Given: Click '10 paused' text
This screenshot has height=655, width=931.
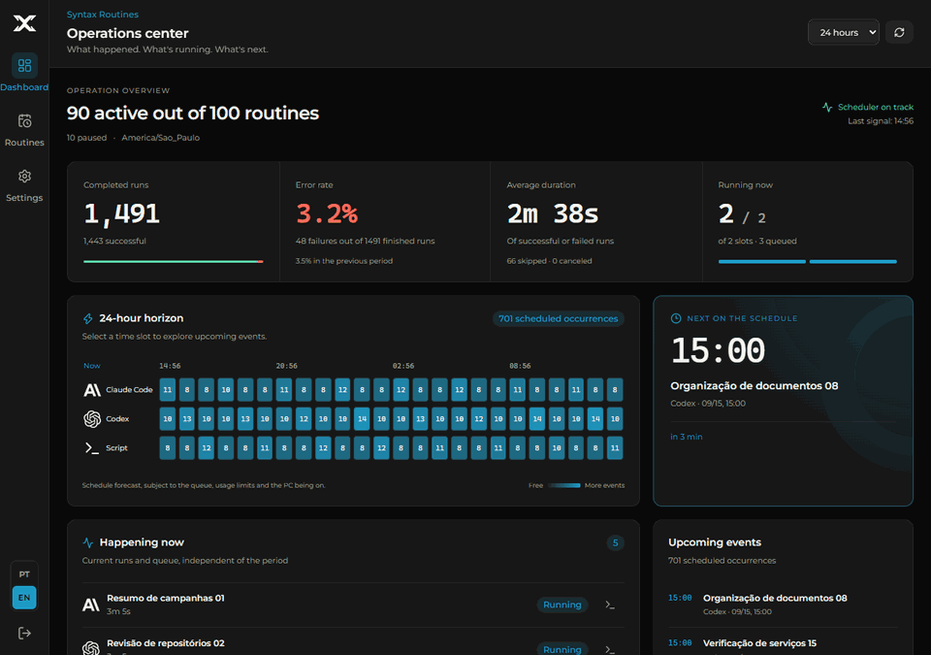Looking at the screenshot, I should point(86,138).
